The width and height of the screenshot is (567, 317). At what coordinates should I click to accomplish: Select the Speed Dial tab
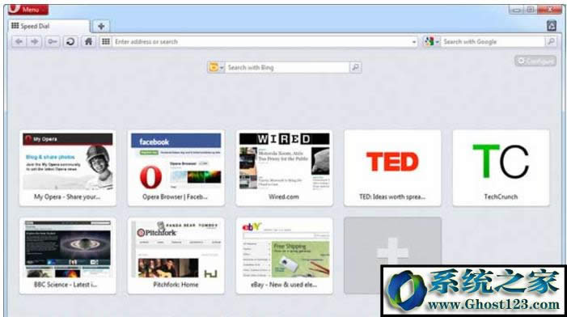[49, 26]
